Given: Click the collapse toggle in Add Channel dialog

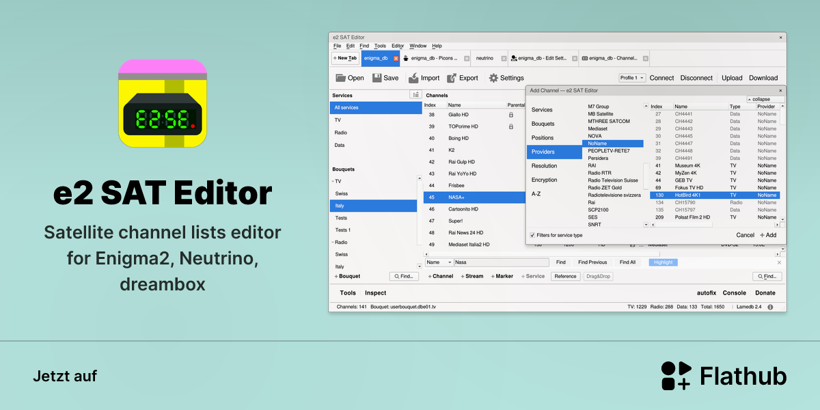Looking at the screenshot, I should [765, 99].
